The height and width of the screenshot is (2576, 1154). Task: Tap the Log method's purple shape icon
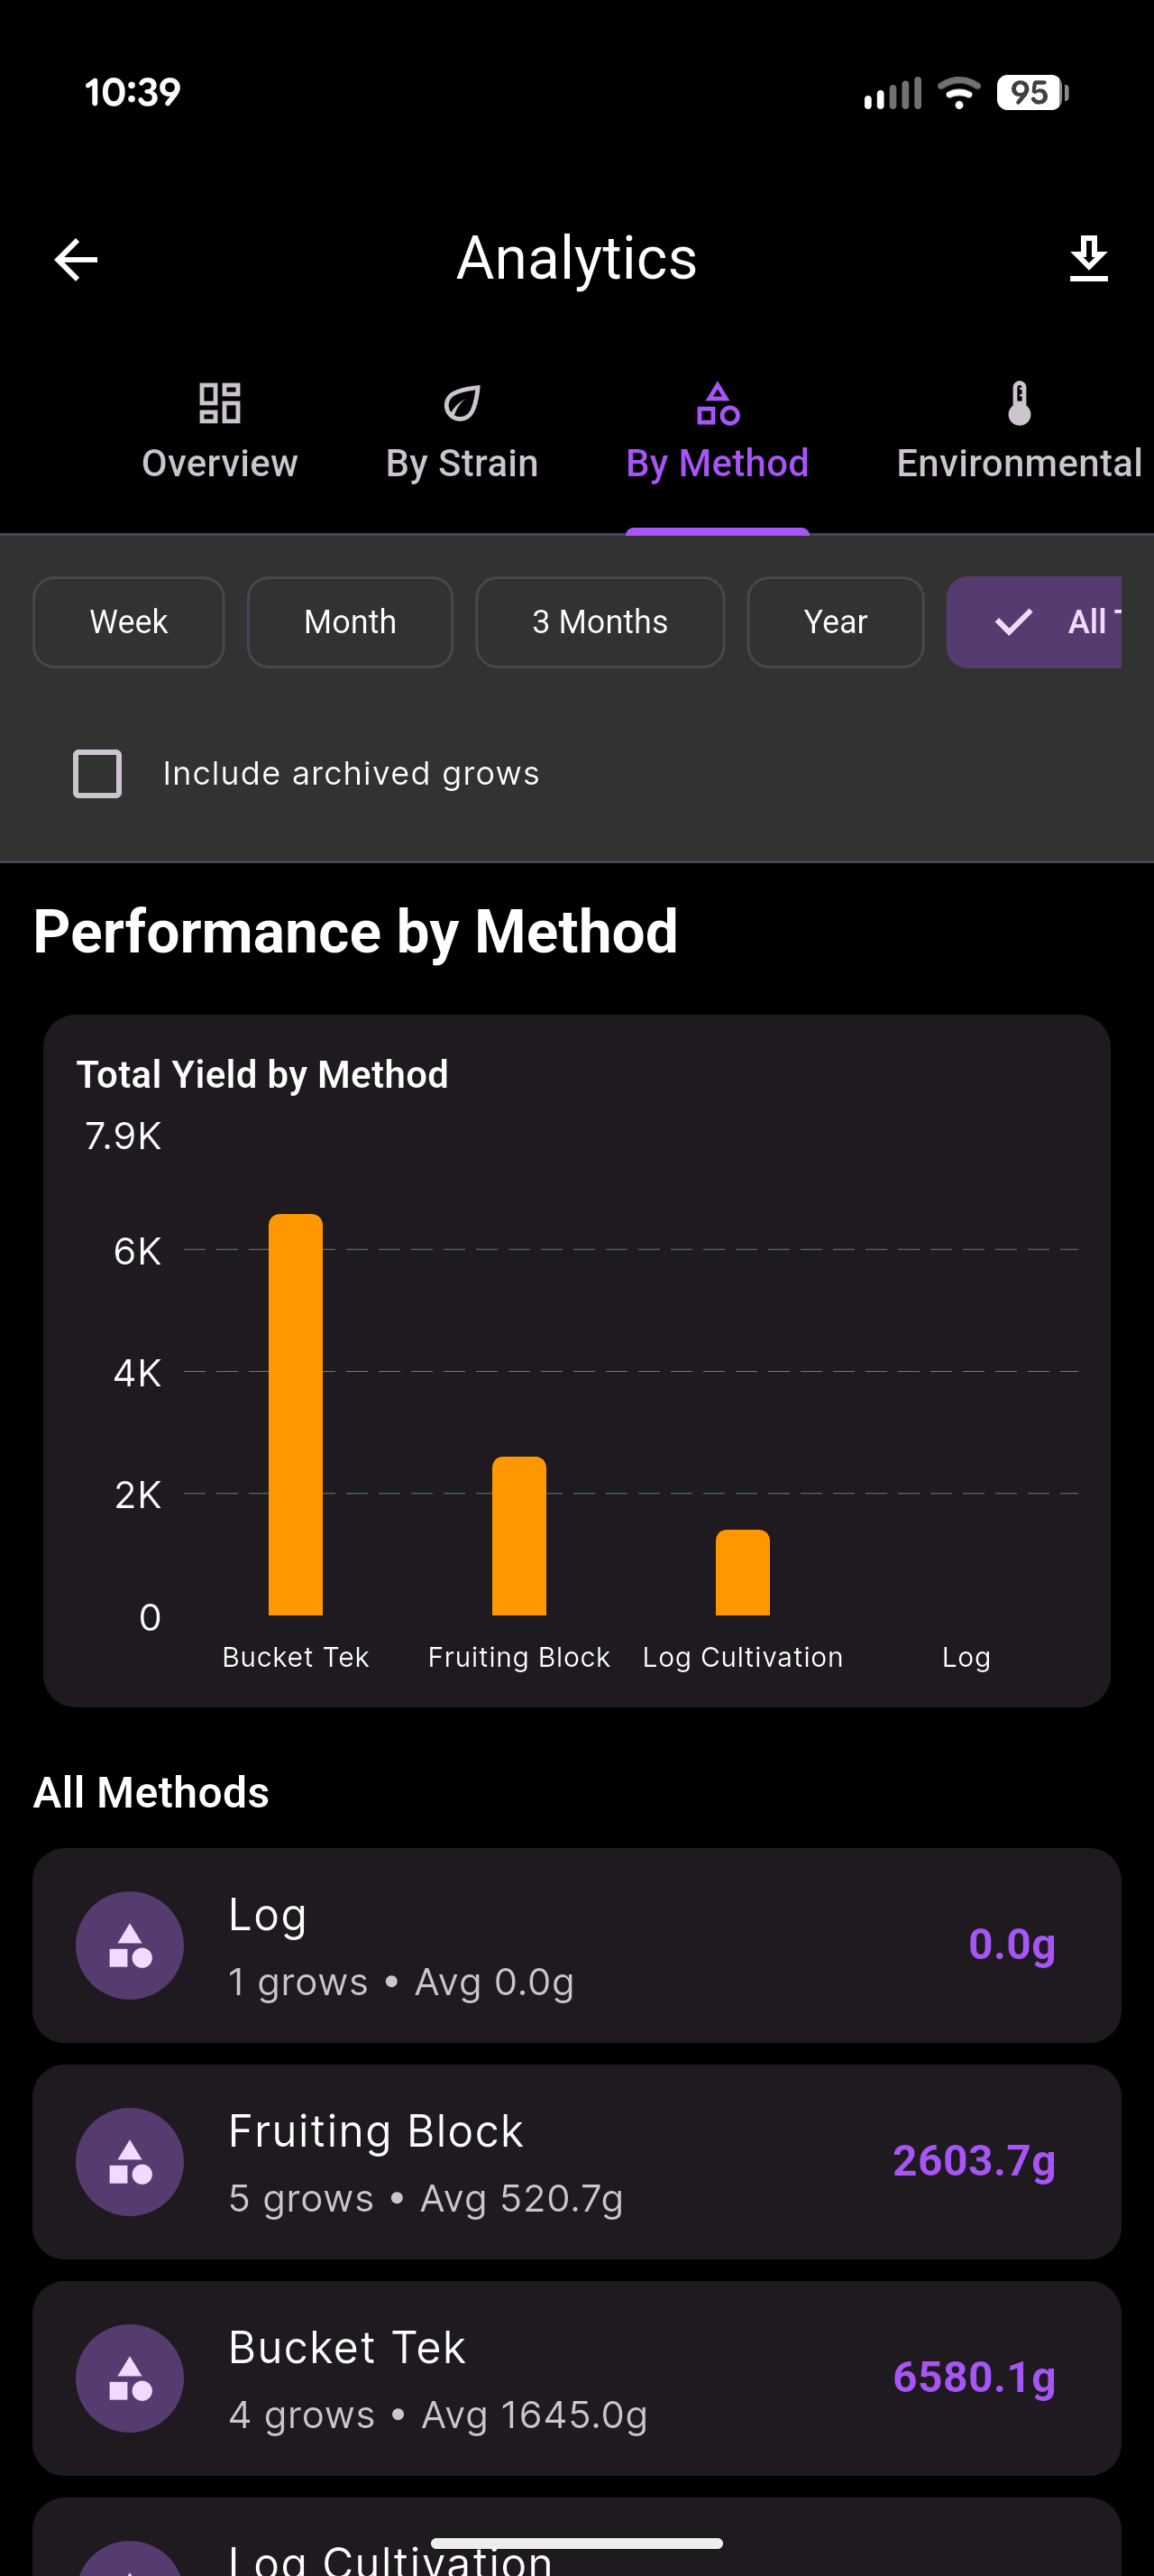coord(130,1944)
